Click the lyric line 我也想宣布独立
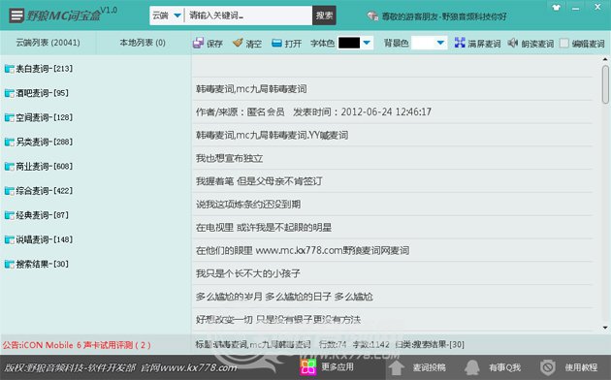611x380 pixels. (x=229, y=158)
